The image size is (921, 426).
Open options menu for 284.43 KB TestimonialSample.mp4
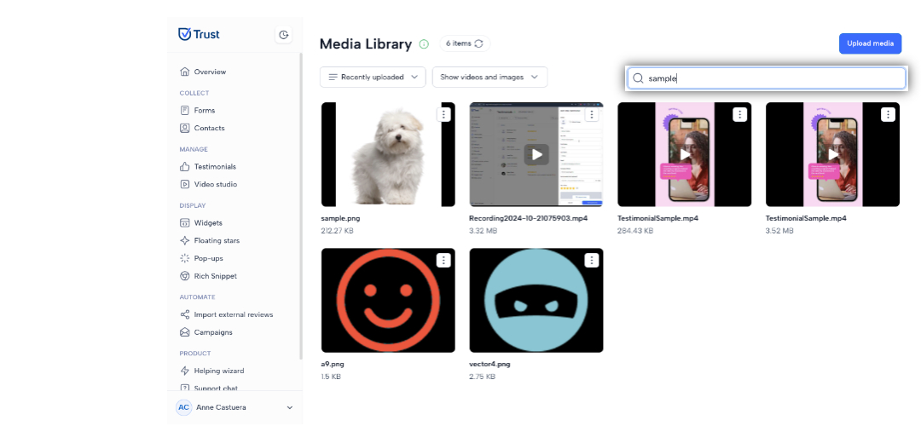[740, 114]
